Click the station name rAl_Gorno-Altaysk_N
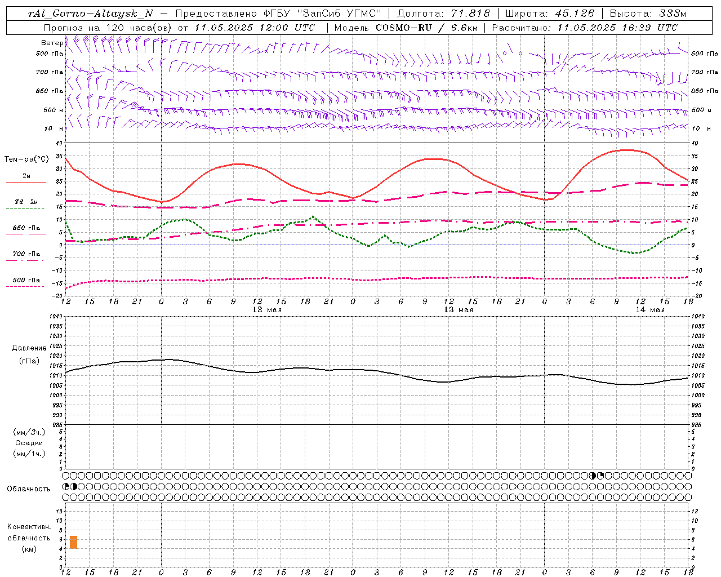The image size is (721, 577). coord(90,14)
